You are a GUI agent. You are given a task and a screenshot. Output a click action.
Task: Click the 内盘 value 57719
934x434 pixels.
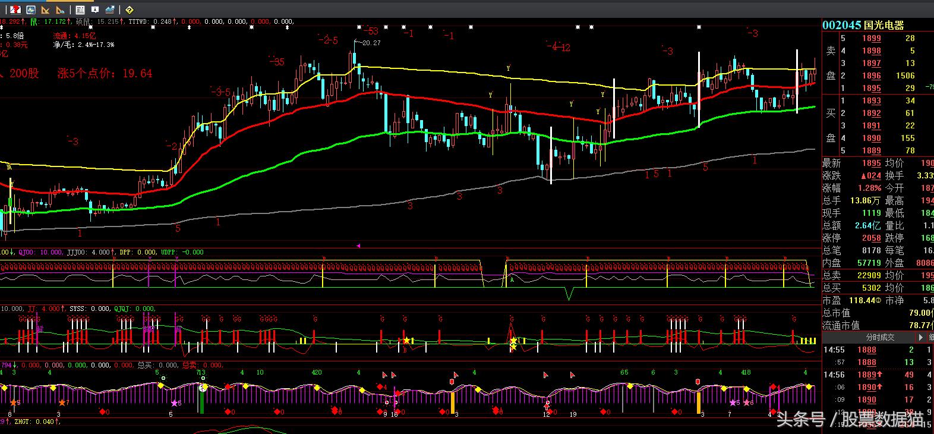click(869, 263)
